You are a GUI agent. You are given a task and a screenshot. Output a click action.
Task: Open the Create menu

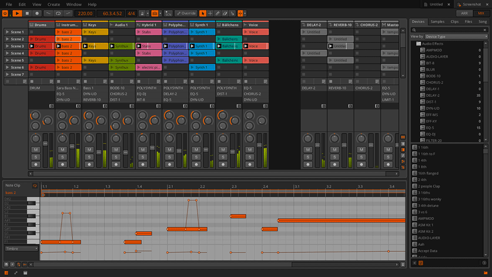(53, 4)
